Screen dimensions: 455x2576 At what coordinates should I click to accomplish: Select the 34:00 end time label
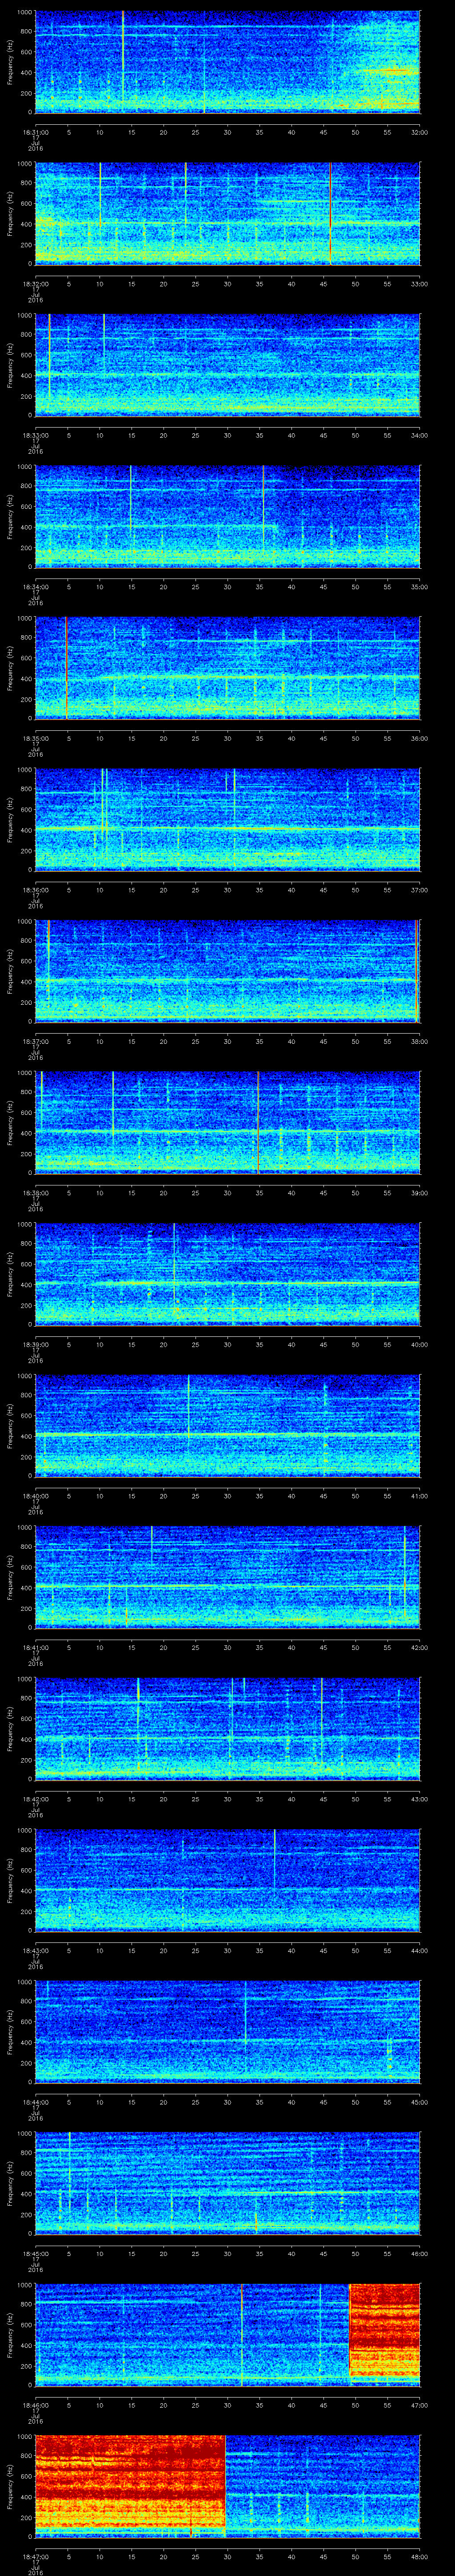[419, 435]
